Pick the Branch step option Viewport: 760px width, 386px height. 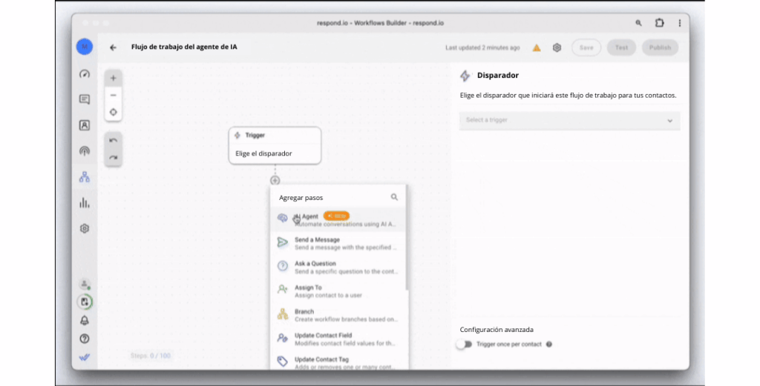[x=338, y=315]
